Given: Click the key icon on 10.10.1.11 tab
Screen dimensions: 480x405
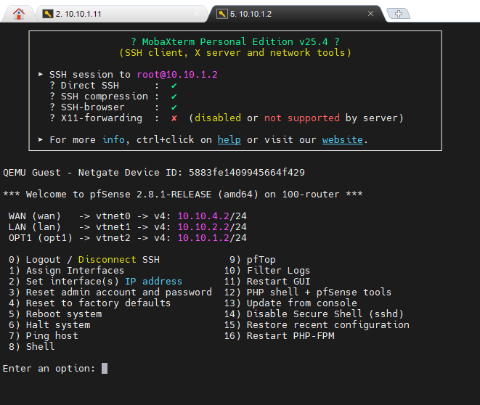Looking at the screenshot, I should point(47,14).
